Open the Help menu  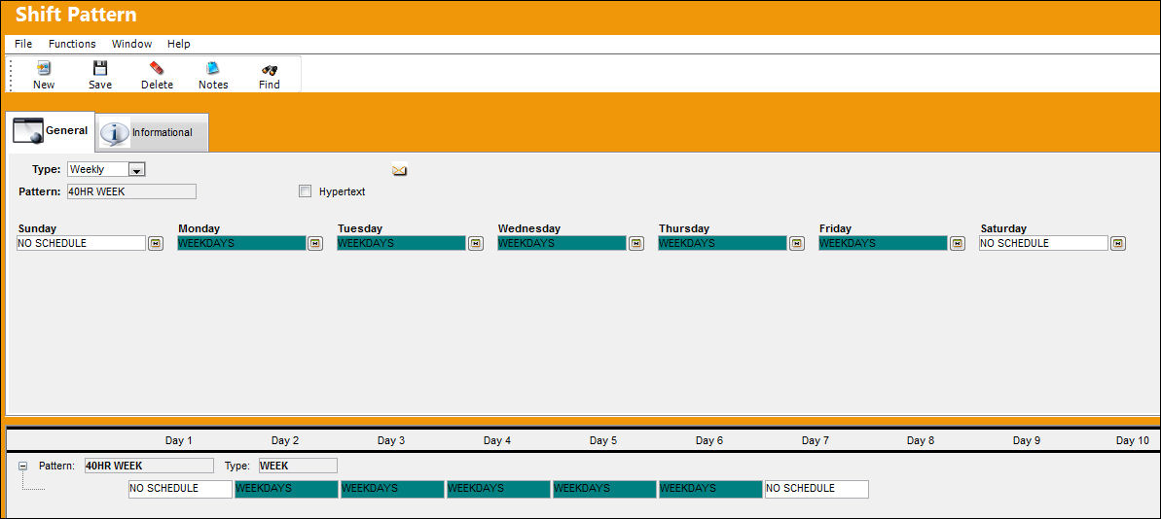click(x=178, y=44)
